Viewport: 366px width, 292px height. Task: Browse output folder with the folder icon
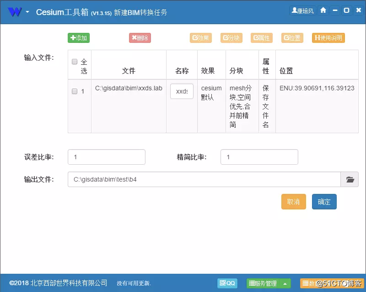click(x=350, y=179)
